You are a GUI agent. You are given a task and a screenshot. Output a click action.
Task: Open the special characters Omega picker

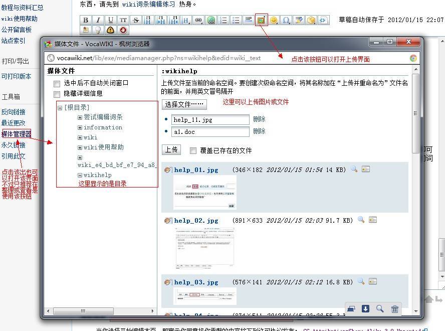click(x=286, y=20)
